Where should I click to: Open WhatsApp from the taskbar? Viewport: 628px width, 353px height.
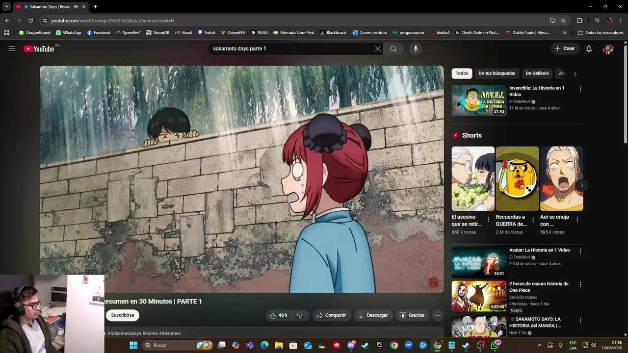495,345
